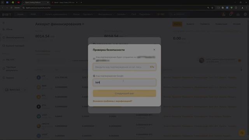Select Финансирование in the left sidebar
This screenshot has width=249, height=140.
coord(15,38)
